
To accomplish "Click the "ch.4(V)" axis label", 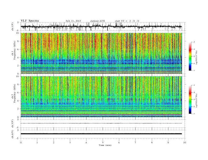I will point(13,134).
